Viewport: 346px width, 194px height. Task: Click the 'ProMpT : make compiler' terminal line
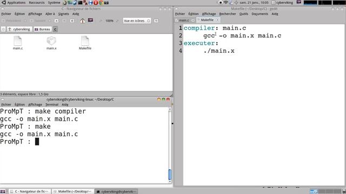tap(43, 112)
